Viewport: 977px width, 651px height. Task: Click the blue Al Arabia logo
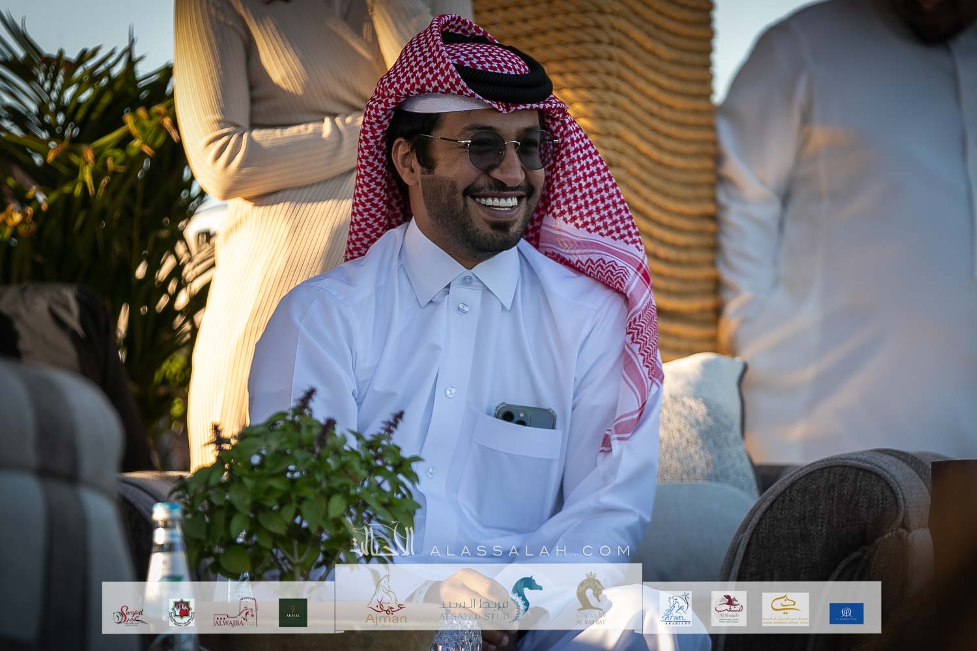pyautogui.click(x=846, y=613)
